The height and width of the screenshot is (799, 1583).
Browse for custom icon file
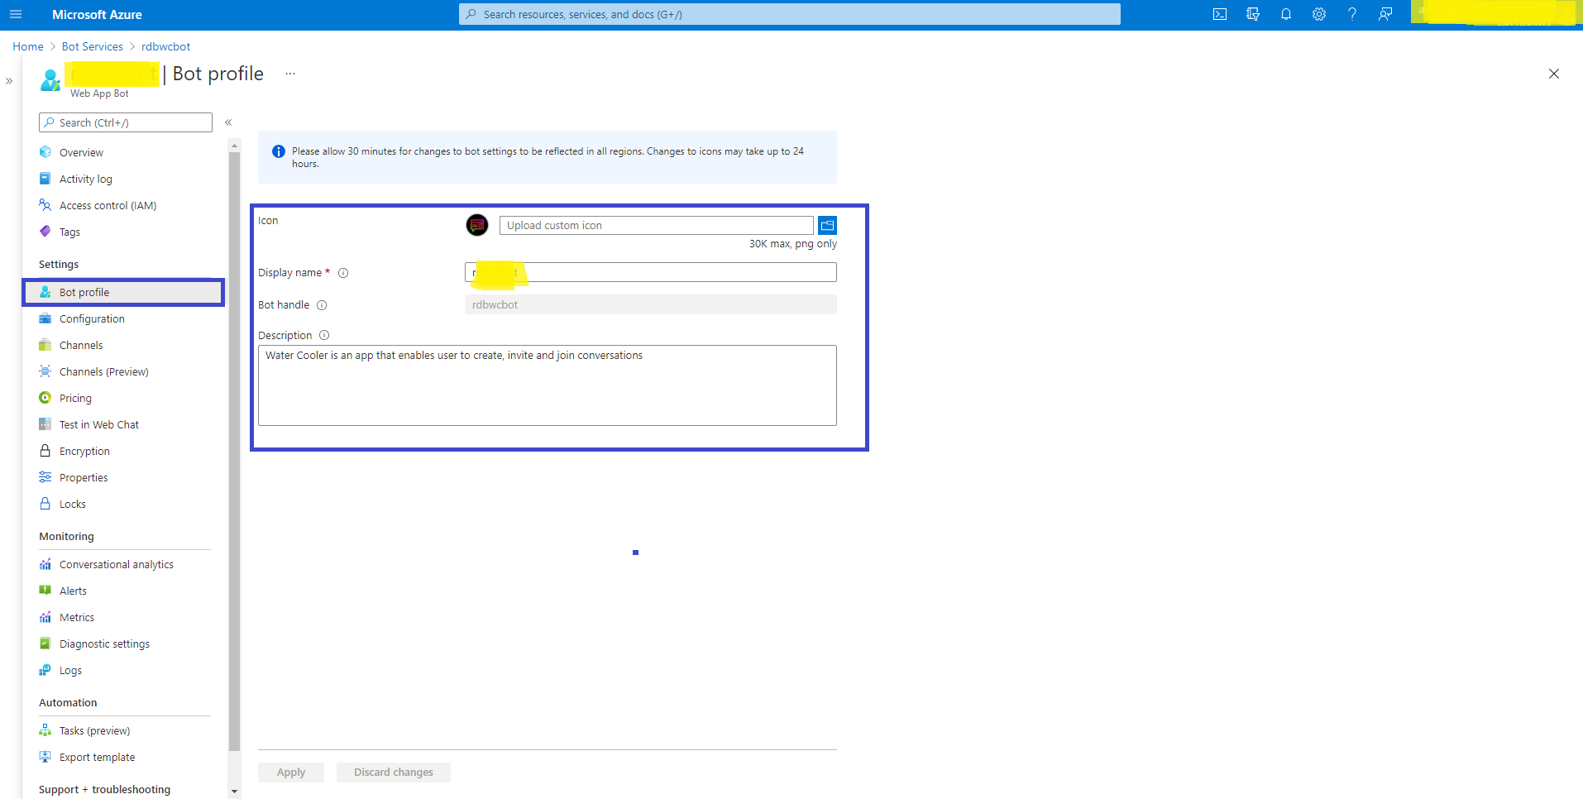pos(827,225)
